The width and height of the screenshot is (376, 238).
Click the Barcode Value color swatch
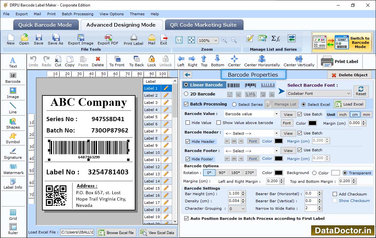[313, 123]
